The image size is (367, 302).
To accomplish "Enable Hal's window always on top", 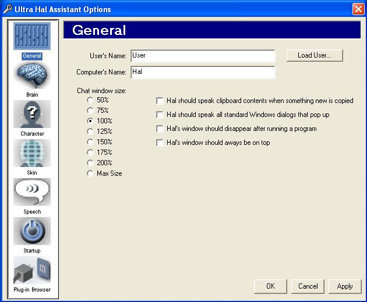I will pyautogui.click(x=160, y=143).
